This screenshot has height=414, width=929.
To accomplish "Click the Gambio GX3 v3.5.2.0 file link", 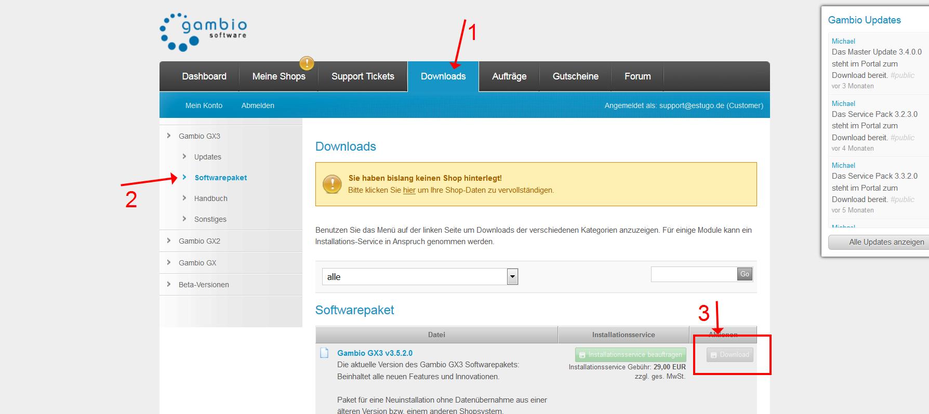I will [375, 353].
